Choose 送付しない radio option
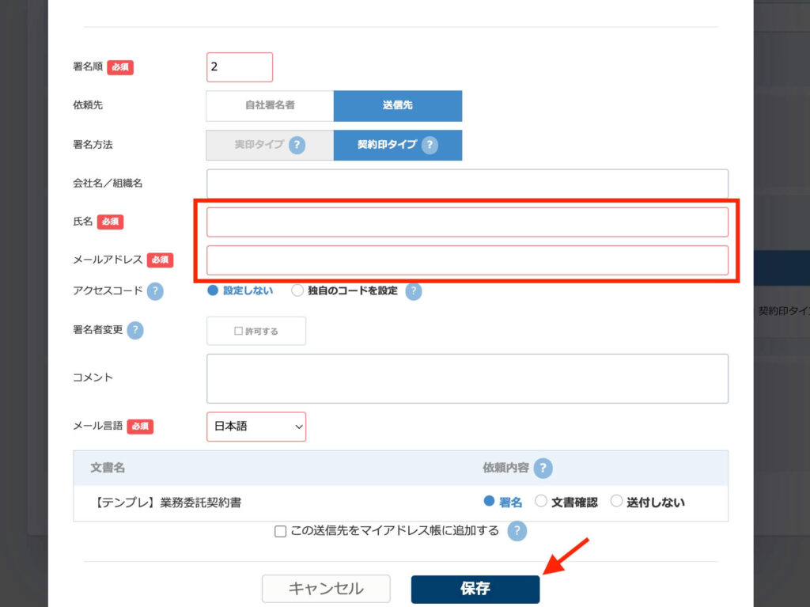 tap(617, 502)
